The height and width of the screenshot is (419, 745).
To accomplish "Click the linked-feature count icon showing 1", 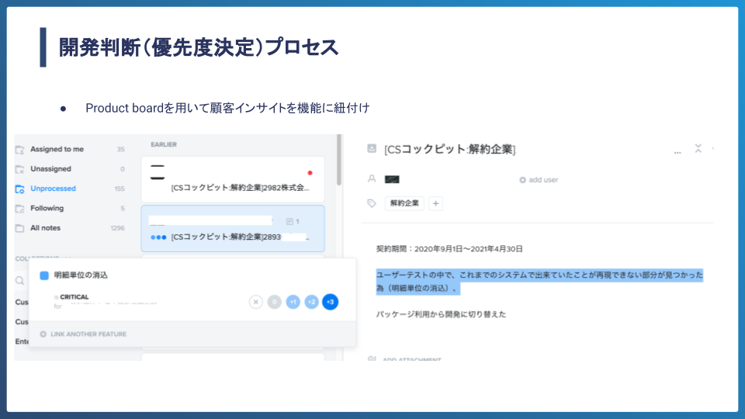I will [293, 221].
